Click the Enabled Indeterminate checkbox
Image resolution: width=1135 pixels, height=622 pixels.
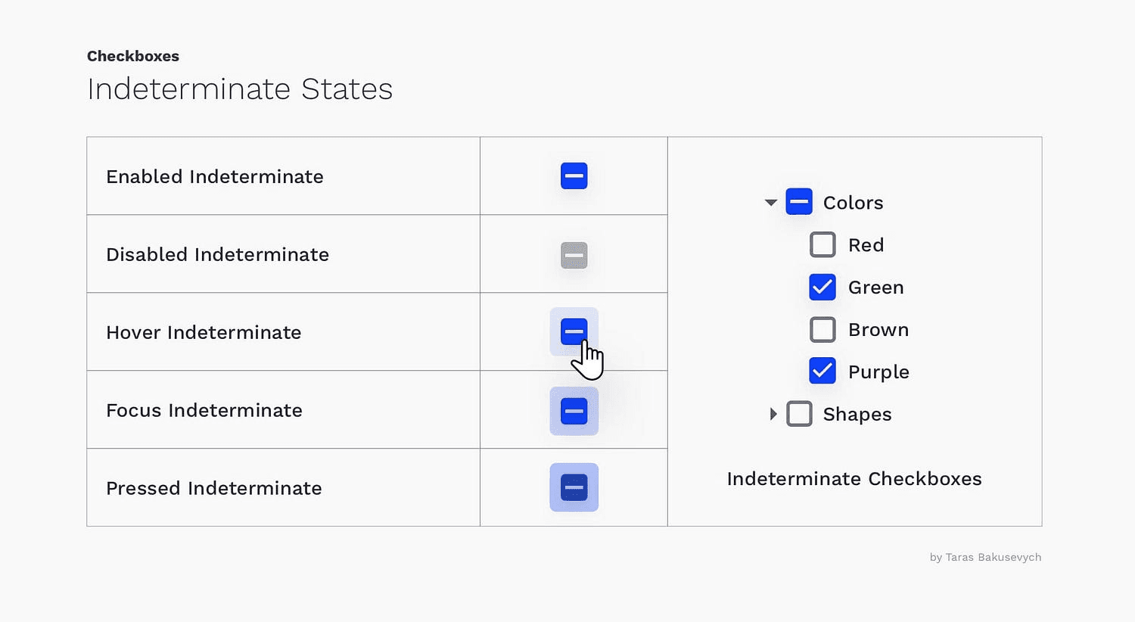574,176
